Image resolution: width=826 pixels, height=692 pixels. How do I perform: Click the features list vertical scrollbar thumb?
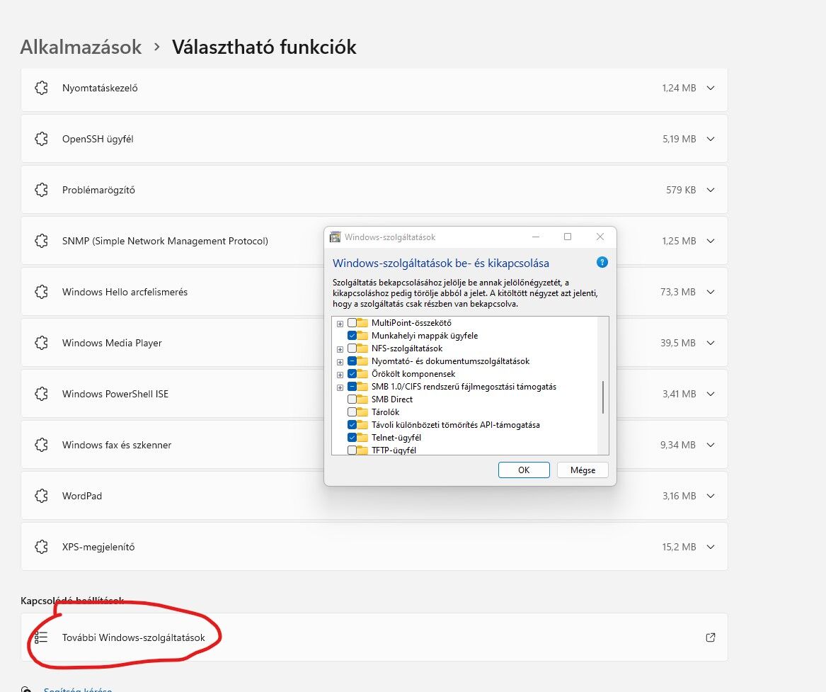[602, 397]
